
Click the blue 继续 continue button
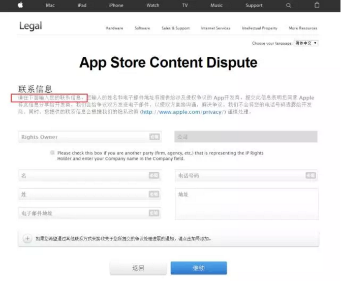coord(199,268)
